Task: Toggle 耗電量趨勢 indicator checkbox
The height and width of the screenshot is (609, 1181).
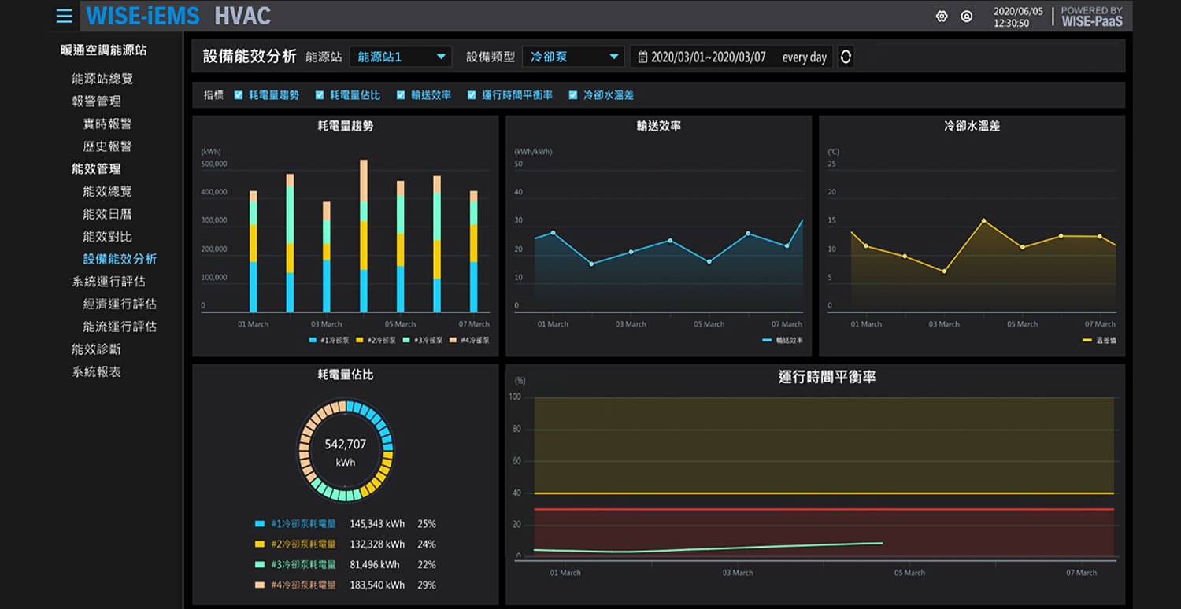Action: pos(239,95)
